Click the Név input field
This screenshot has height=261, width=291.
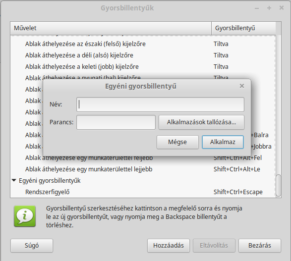160,104
